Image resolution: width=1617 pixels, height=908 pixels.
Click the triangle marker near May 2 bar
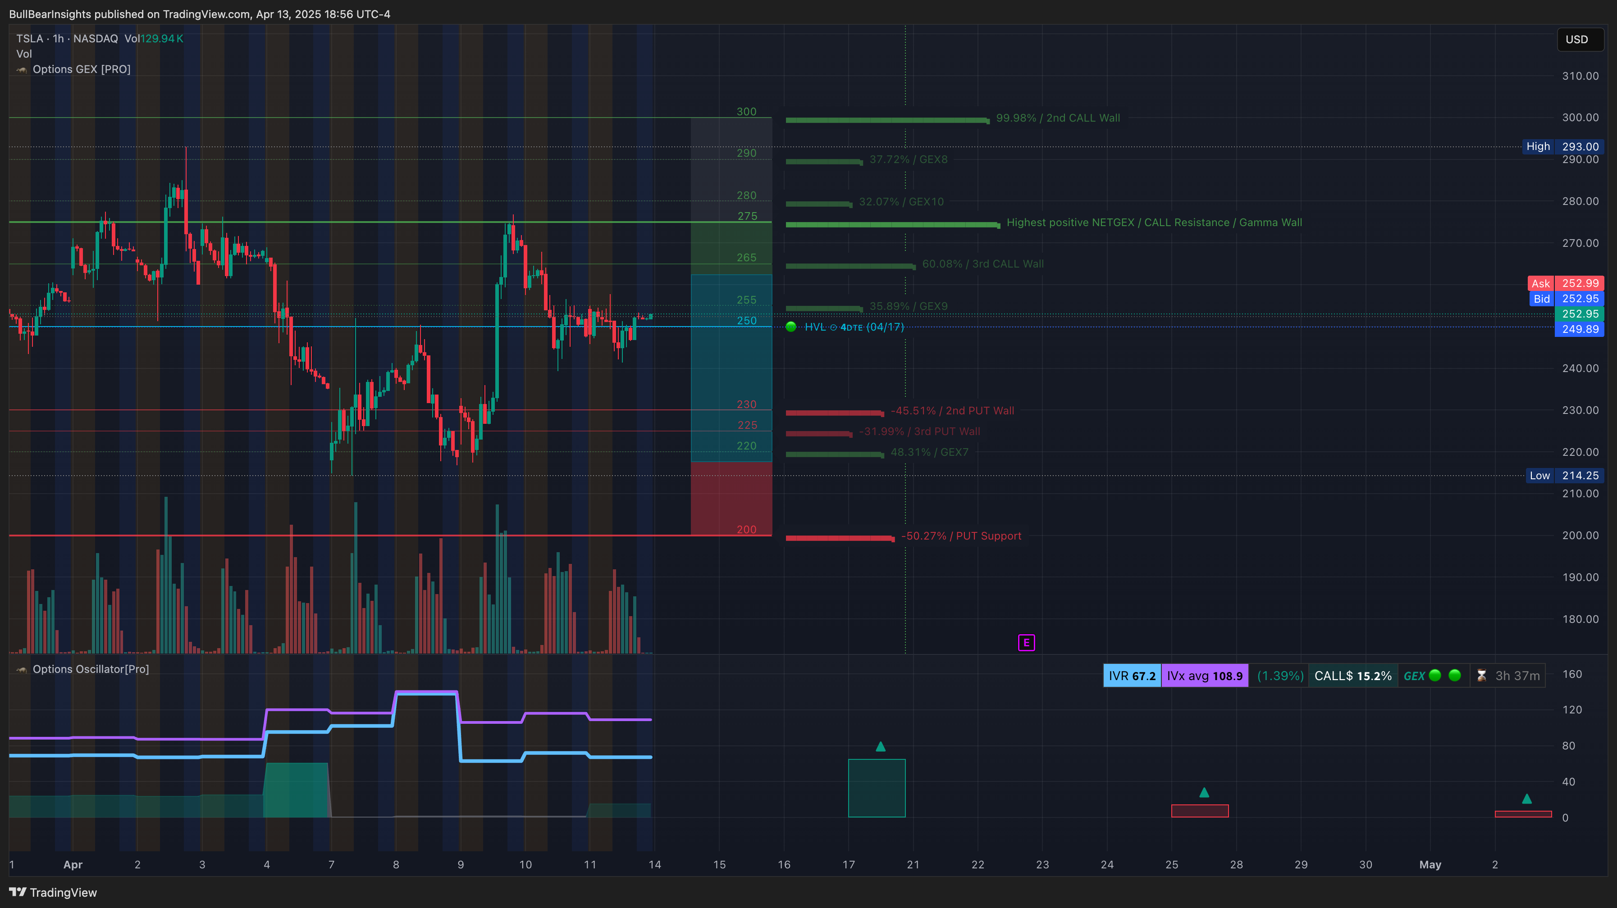click(1527, 799)
